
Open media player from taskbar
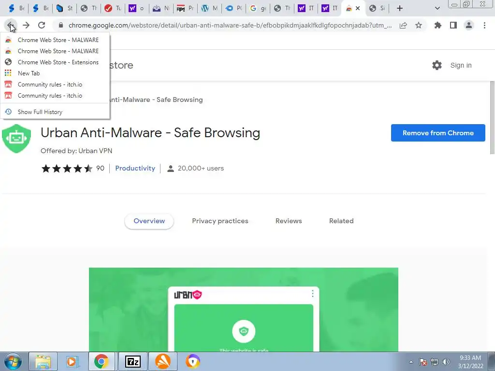pos(72,361)
